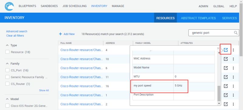This screenshot has height=110, width=243.
Task: Open the Help menu
Action: click(233, 6)
